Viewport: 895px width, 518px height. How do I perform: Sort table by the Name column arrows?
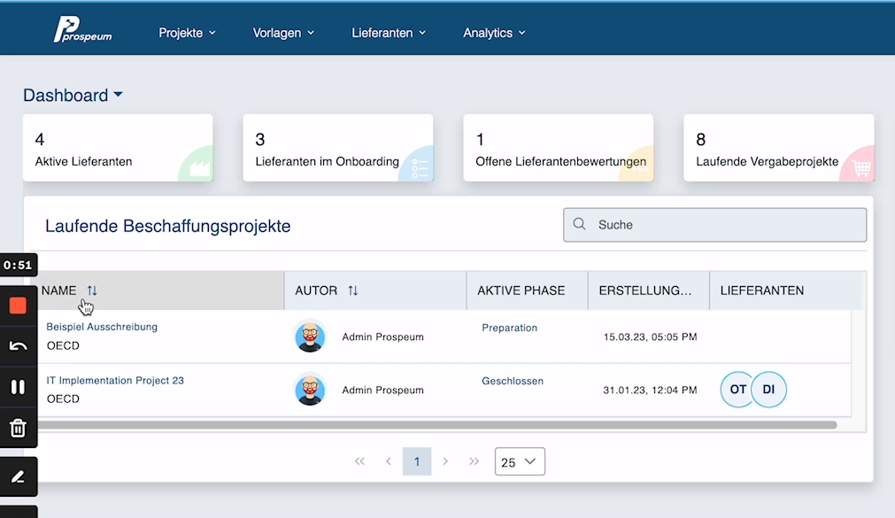pyautogui.click(x=92, y=290)
